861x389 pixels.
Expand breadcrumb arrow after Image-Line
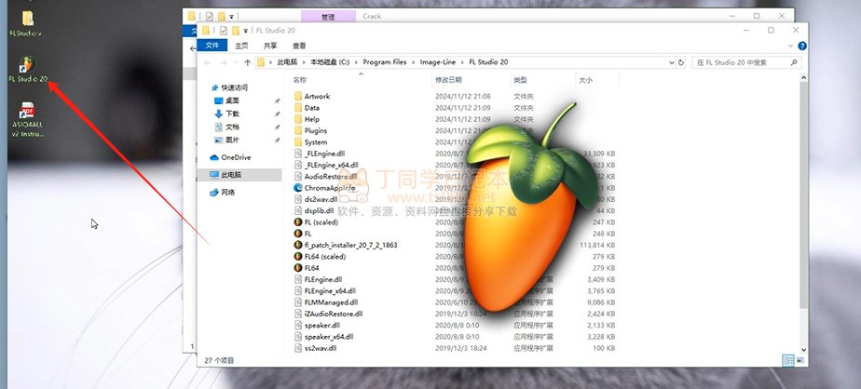(462, 62)
